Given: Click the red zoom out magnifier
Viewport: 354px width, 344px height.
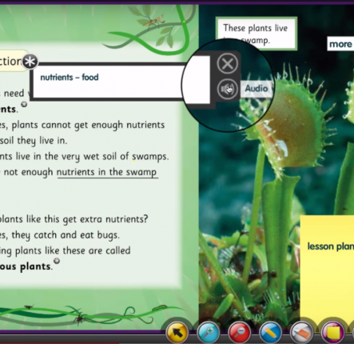Looking at the screenshot, I should [240, 333].
